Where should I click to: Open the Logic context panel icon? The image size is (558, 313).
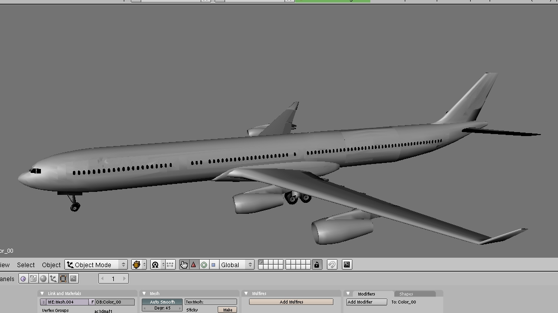click(x=23, y=279)
